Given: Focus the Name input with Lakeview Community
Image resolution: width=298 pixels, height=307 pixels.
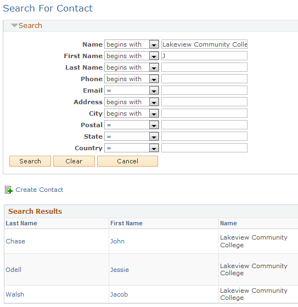Looking at the screenshot, I should pyautogui.click(x=204, y=44).
